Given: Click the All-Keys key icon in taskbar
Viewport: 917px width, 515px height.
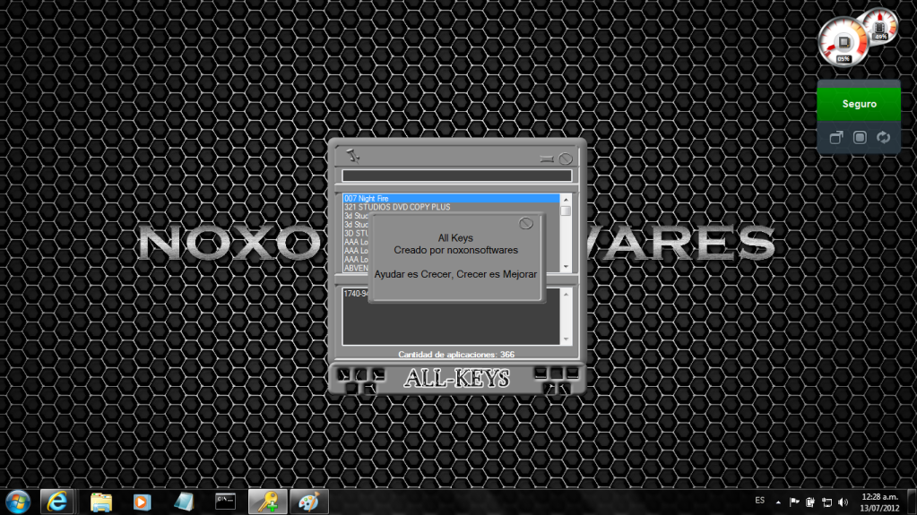Looking at the screenshot, I should click(x=267, y=502).
